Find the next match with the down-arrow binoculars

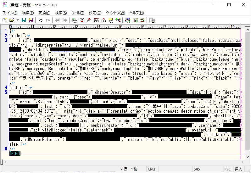tap(82, 20)
